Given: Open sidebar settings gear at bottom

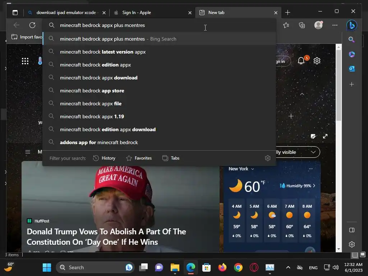Looking at the screenshot, I should click(x=351, y=244).
